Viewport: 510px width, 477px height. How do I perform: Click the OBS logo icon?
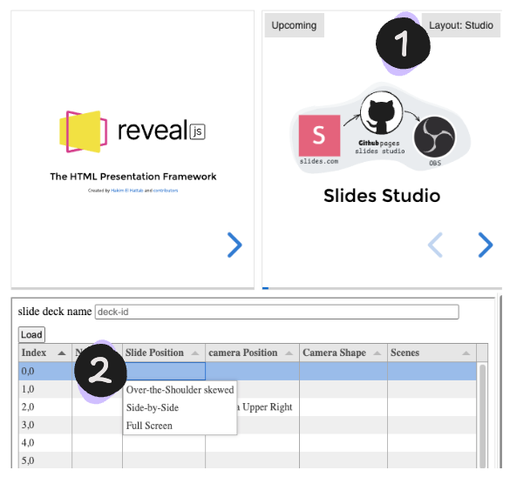tap(434, 138)
